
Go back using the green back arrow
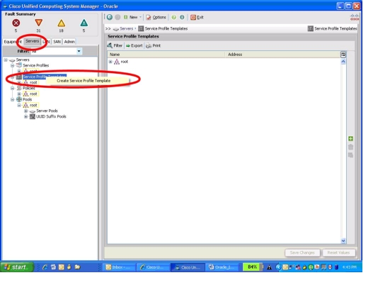point(110,17)
